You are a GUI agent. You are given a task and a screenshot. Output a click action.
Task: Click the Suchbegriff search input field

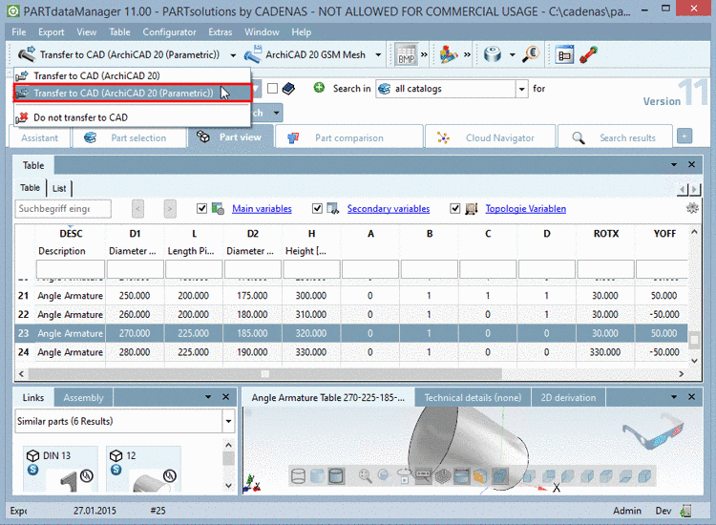(63, 208)
